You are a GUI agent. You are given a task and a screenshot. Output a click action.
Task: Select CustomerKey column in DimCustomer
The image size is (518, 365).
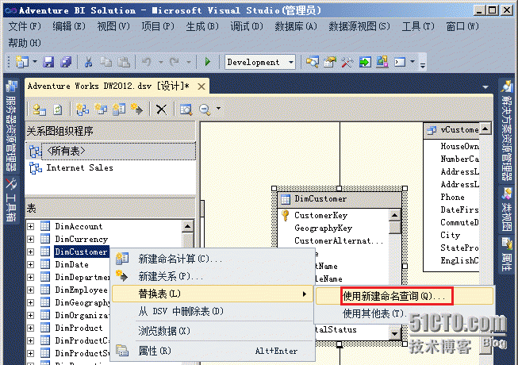[320, 215]
